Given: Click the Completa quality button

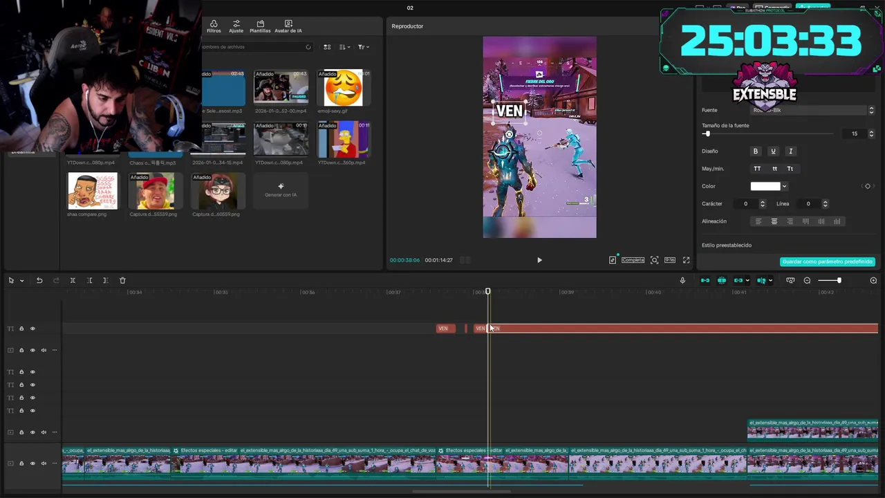Looking at the screenshot, I should tap(633, 260).
